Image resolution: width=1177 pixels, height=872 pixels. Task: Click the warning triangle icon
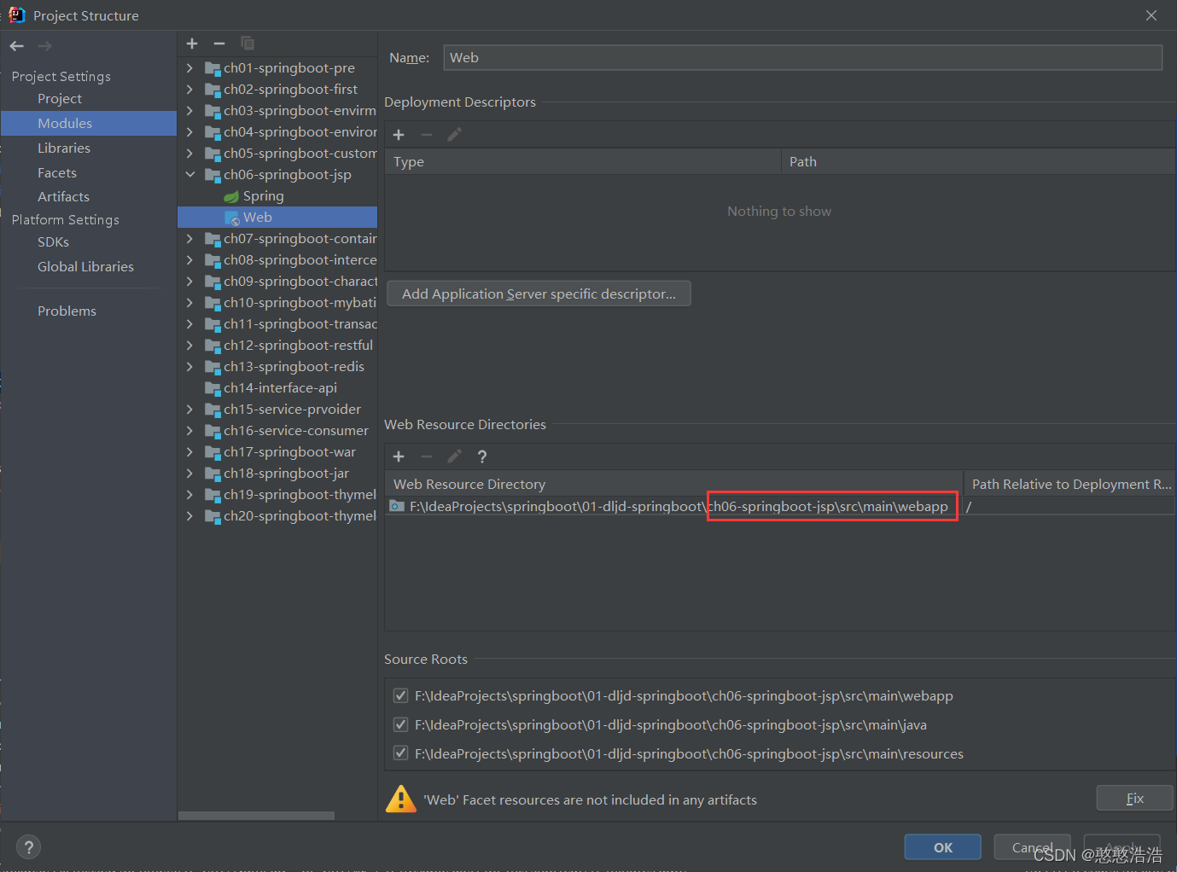(401, 799)
